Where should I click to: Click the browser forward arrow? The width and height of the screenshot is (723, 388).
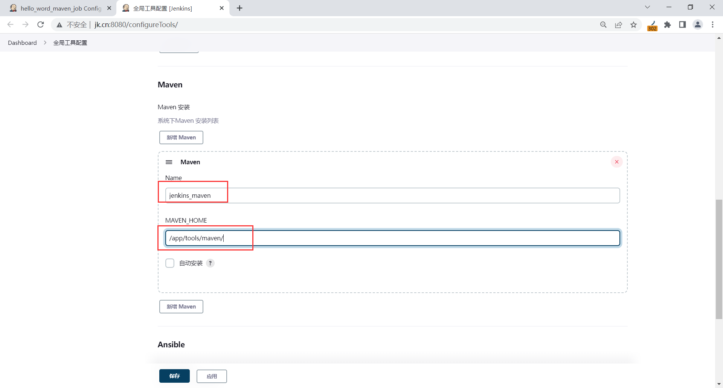point(26,24)
